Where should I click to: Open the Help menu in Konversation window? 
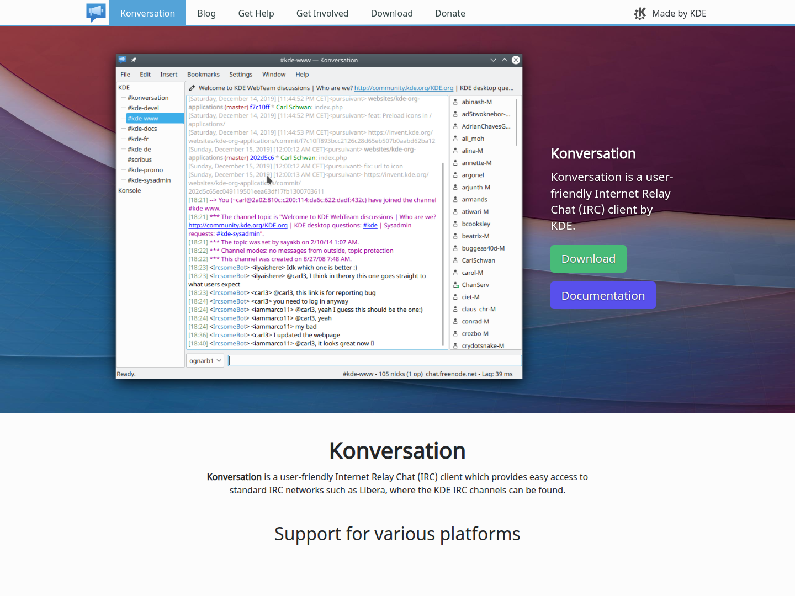302,74
